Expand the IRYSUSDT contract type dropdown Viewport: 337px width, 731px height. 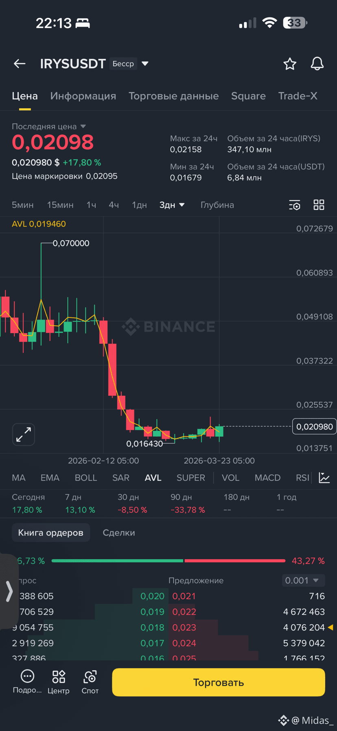[145, 64]
